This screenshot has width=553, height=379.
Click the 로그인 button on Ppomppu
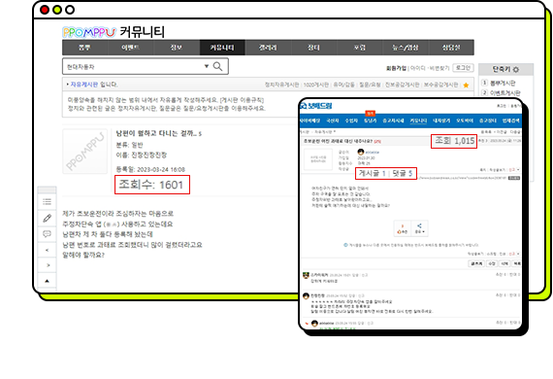463,67
